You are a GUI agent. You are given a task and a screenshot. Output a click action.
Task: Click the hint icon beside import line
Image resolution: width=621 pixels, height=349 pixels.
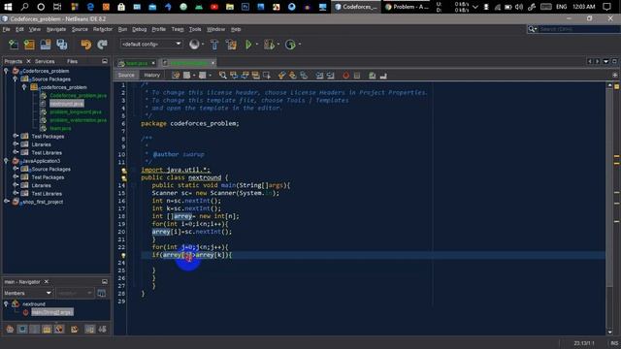coord(123,171)
